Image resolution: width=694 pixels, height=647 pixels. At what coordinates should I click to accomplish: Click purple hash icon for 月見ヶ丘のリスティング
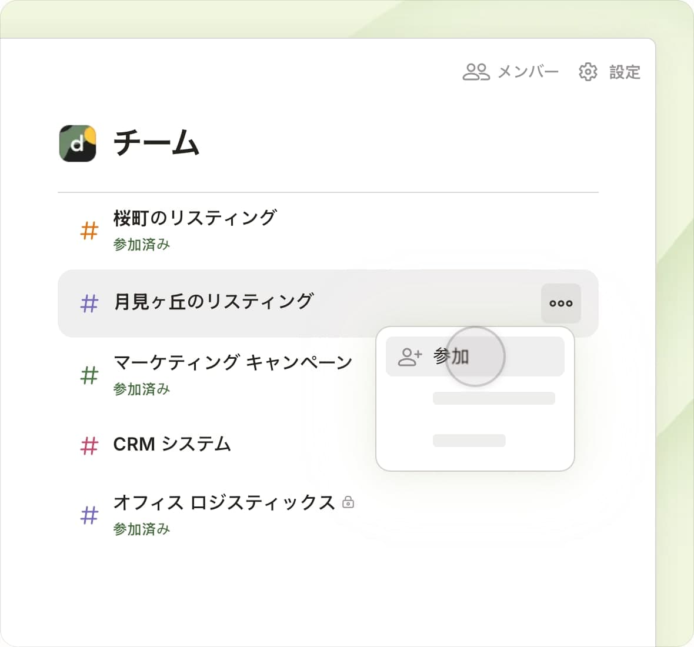point(89,304)
